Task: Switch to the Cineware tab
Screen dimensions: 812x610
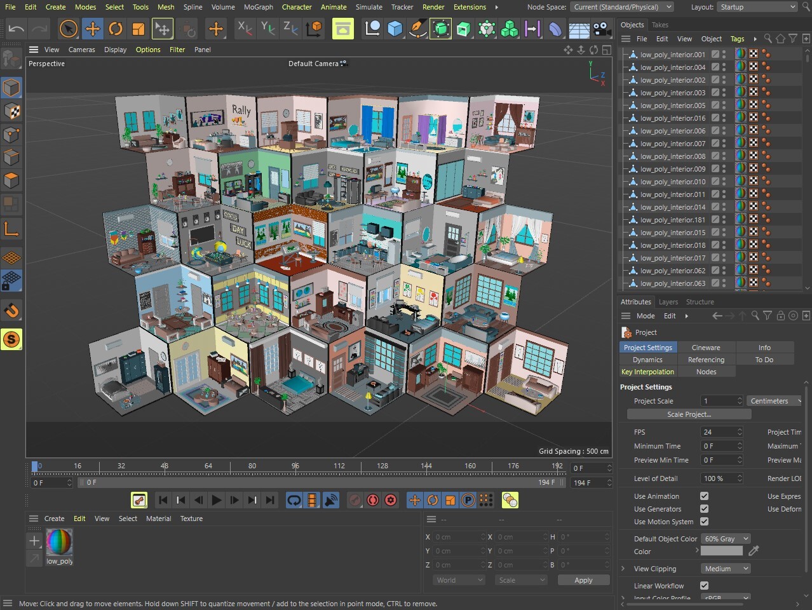Action: (706, 347)
